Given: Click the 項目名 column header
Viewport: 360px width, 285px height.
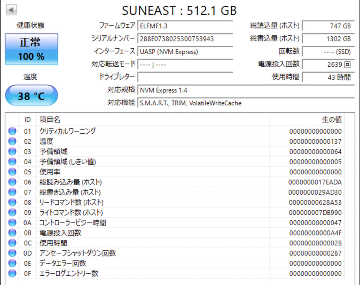Looking at the screenshot, I should [153, 120].
